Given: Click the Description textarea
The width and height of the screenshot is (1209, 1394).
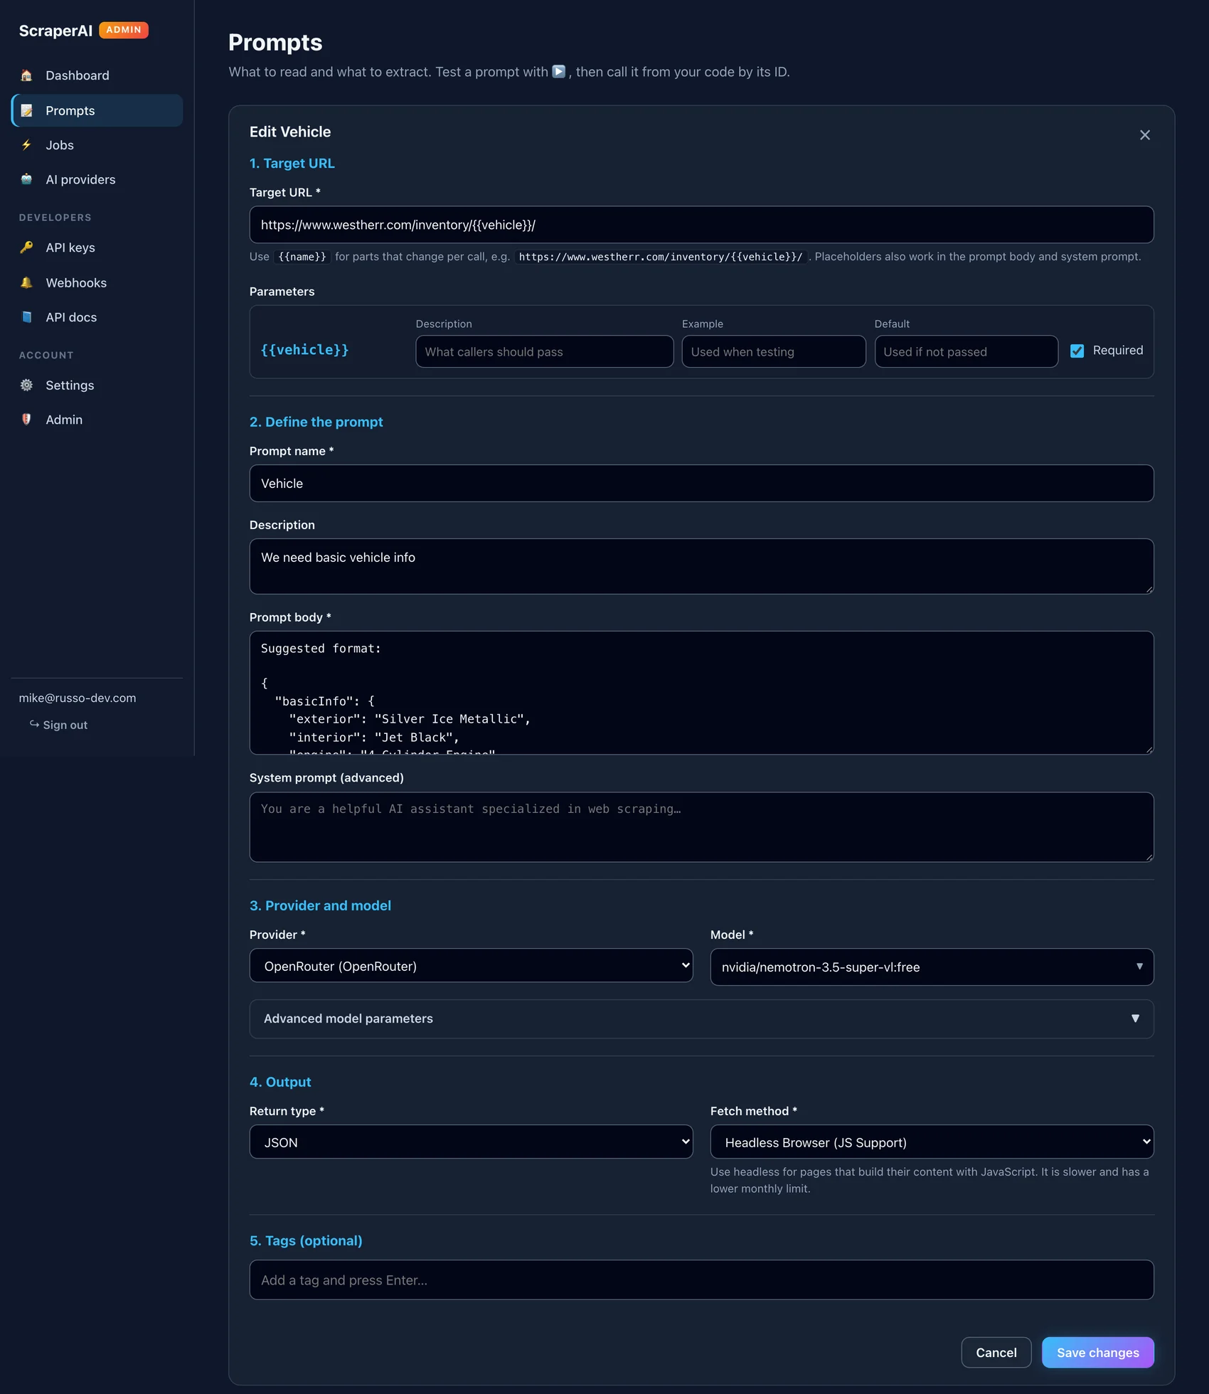Looking at the screenshot, I should 701,566.
